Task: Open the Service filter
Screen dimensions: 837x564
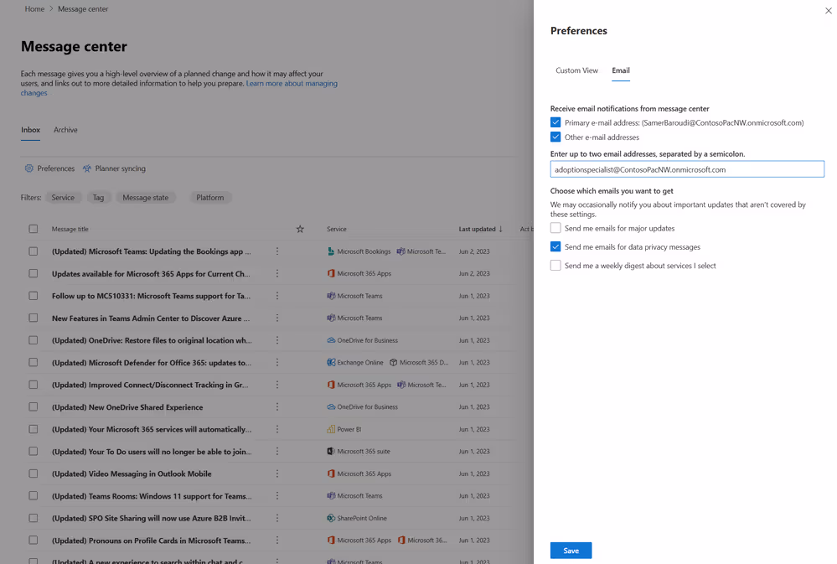Action: tap(63, 198)
